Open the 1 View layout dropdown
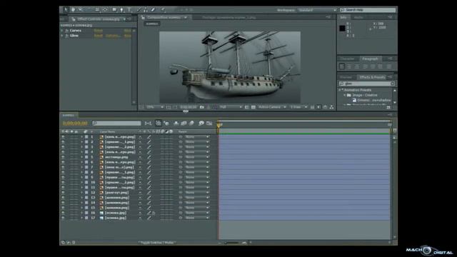Image resolution: width=457 pixels, height=257 pixels. [298, 107]
